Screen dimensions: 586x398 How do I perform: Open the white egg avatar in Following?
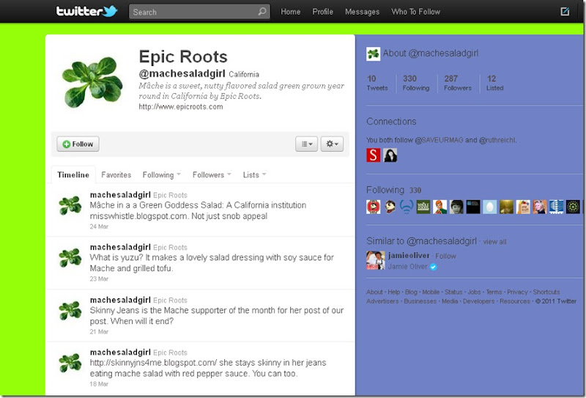[489, 207]
